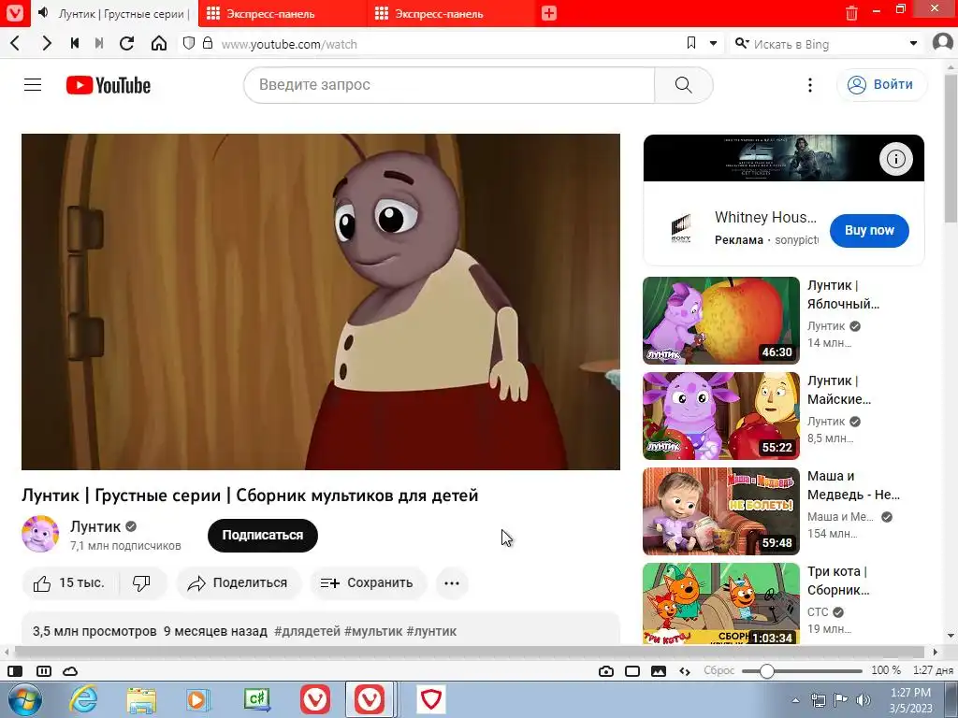Click the Сохранить save button
Viewport: 958px width, 718px height.
[367, 583]
